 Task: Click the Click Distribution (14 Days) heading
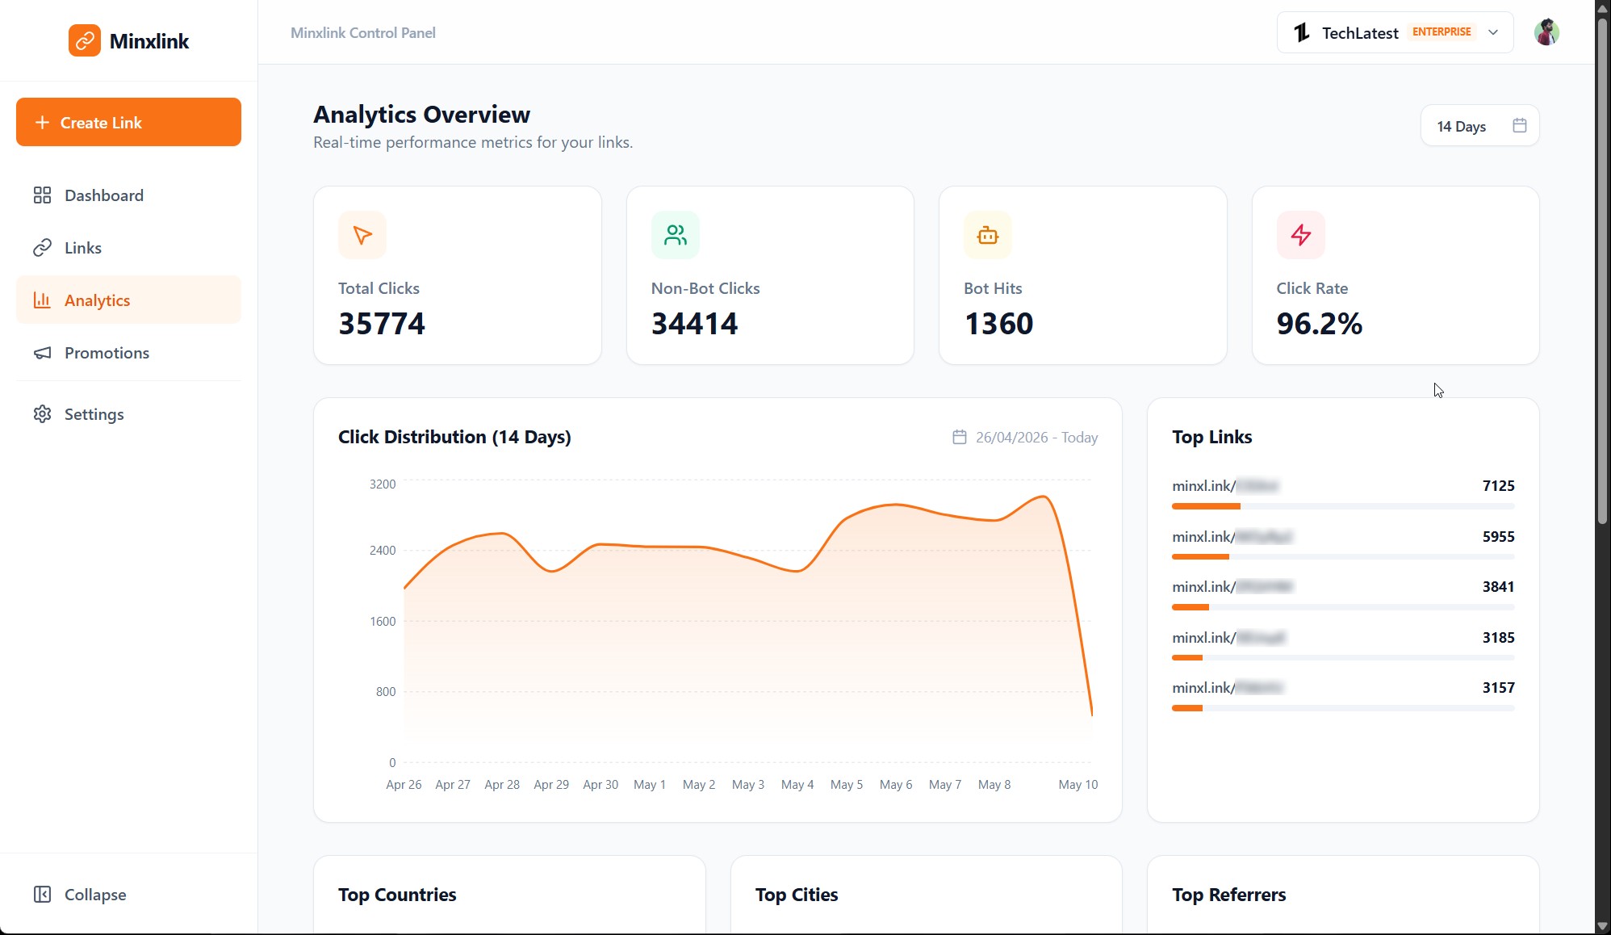454,437
